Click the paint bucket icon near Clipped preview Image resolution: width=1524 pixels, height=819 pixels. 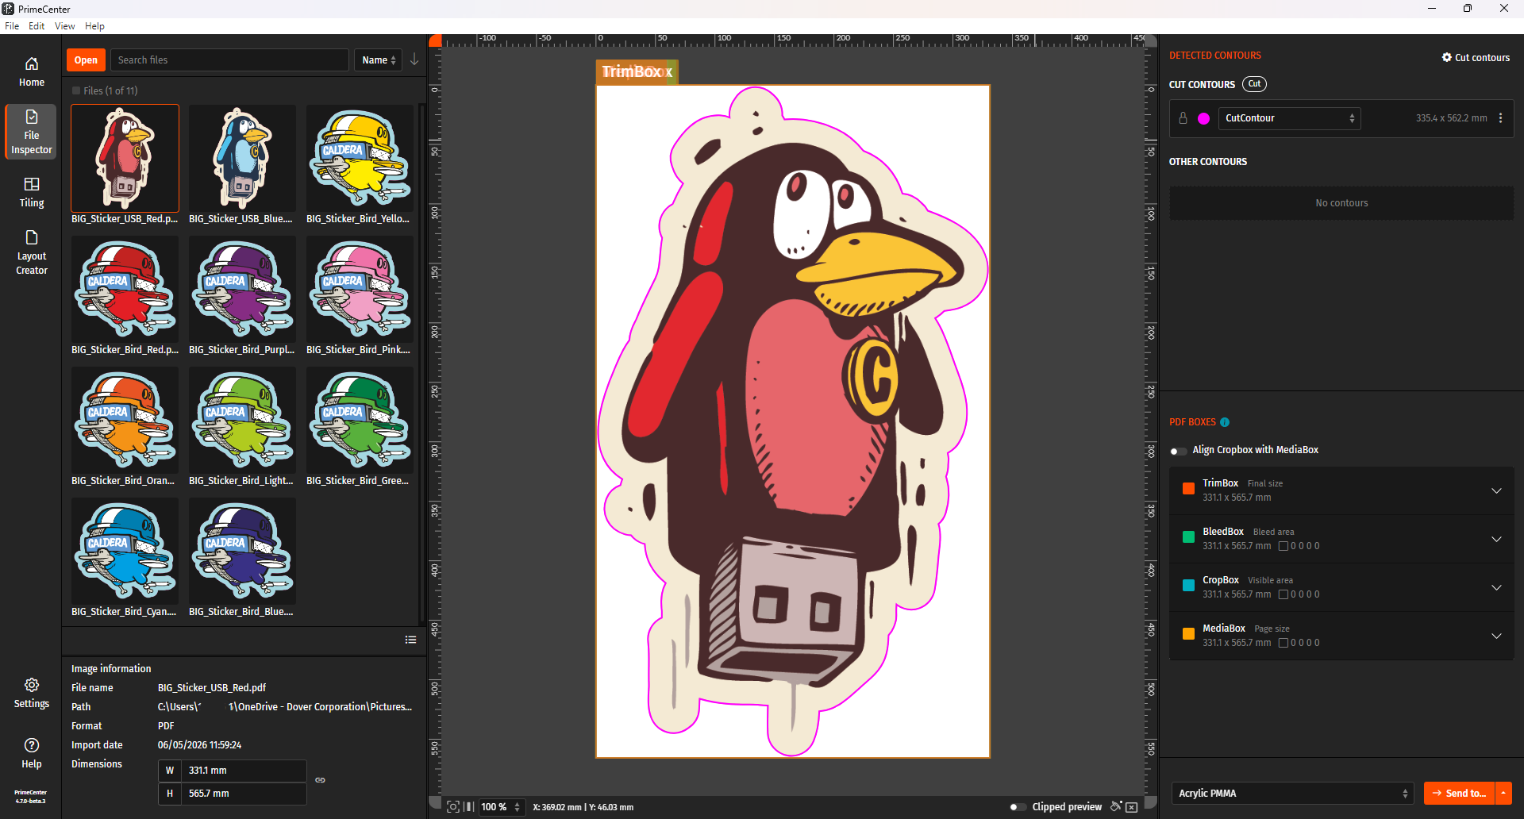click(x=1116, y=806)
